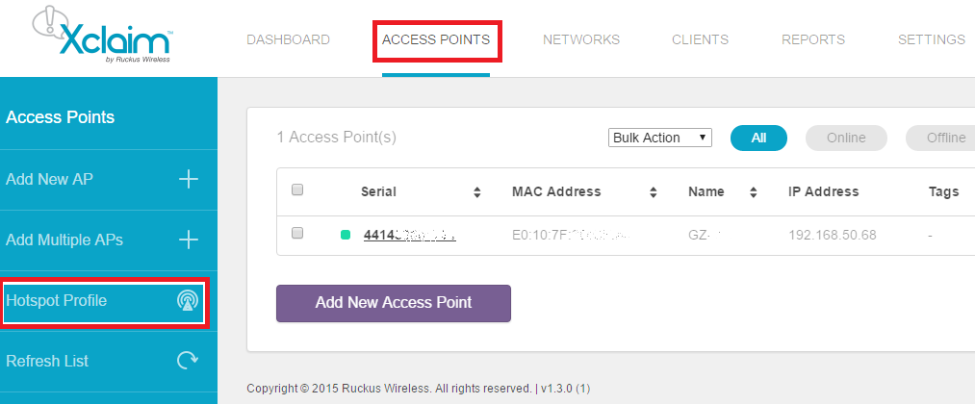
Task: Click the green online status indicator
Action: [346, 235]
